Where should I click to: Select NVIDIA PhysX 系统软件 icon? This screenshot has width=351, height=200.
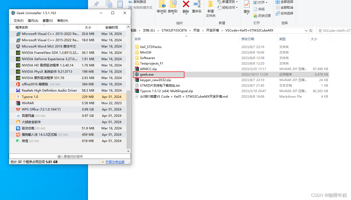pos(18,72)
